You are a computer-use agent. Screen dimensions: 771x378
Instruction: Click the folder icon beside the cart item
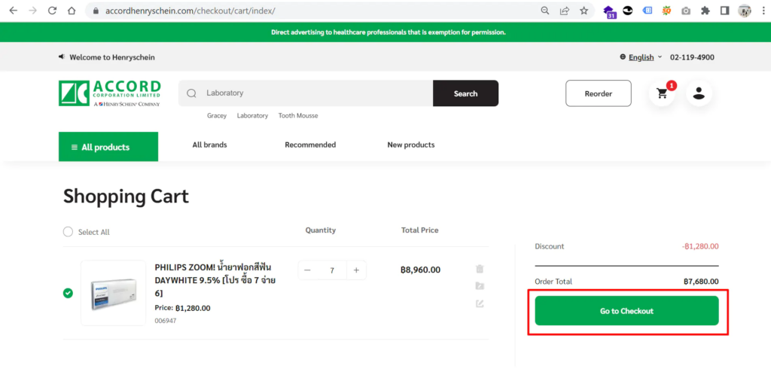pos(480,286)
